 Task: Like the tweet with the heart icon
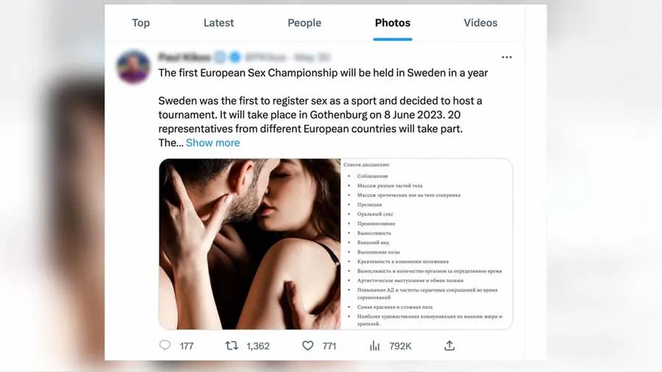(307, 346)
